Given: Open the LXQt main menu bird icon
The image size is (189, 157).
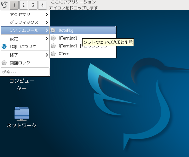Looking at the screenshot, I should coord(4,5).
